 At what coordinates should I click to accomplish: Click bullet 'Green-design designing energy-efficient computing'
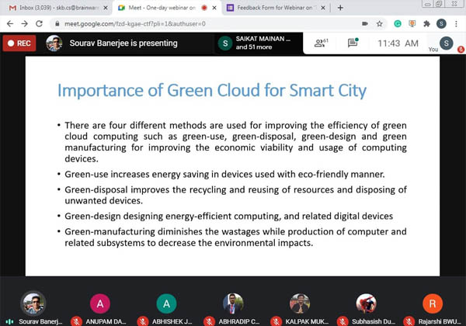(x=229, y=216)
